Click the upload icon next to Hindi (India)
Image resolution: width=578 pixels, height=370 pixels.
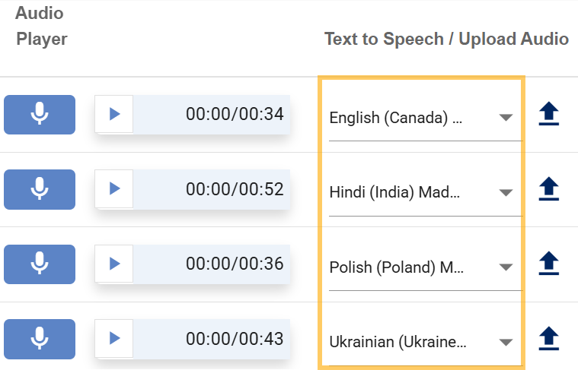(549, 189)
